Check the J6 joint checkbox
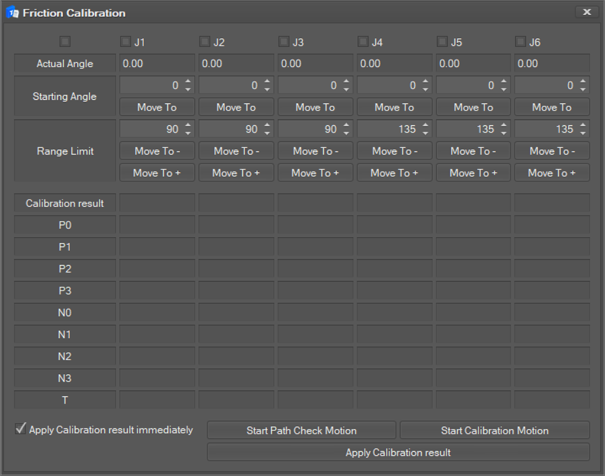Viewport: 605px width, 476px height. tap(521, 41)
